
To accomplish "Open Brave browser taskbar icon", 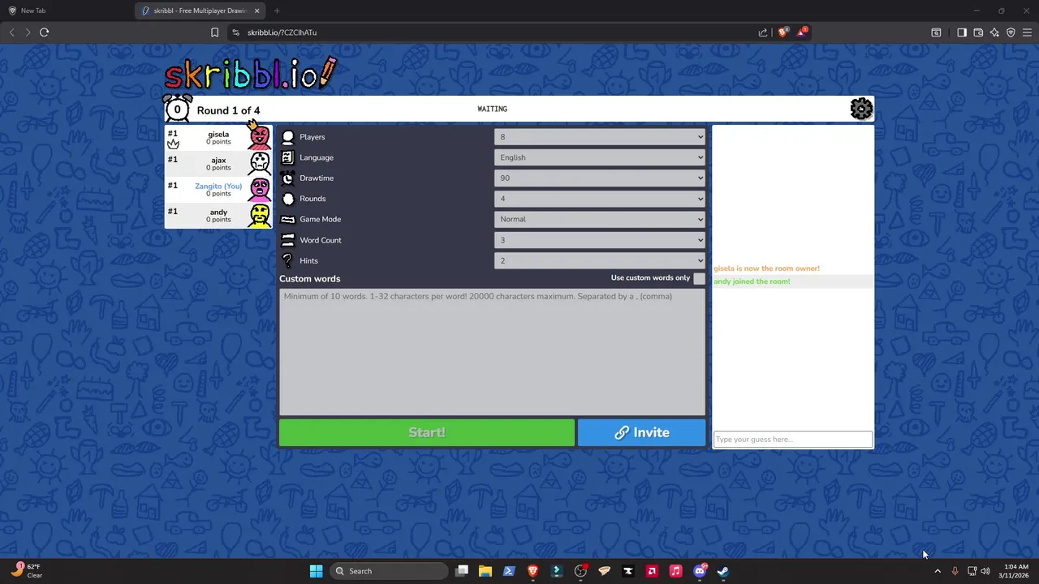I will (532, 571).
